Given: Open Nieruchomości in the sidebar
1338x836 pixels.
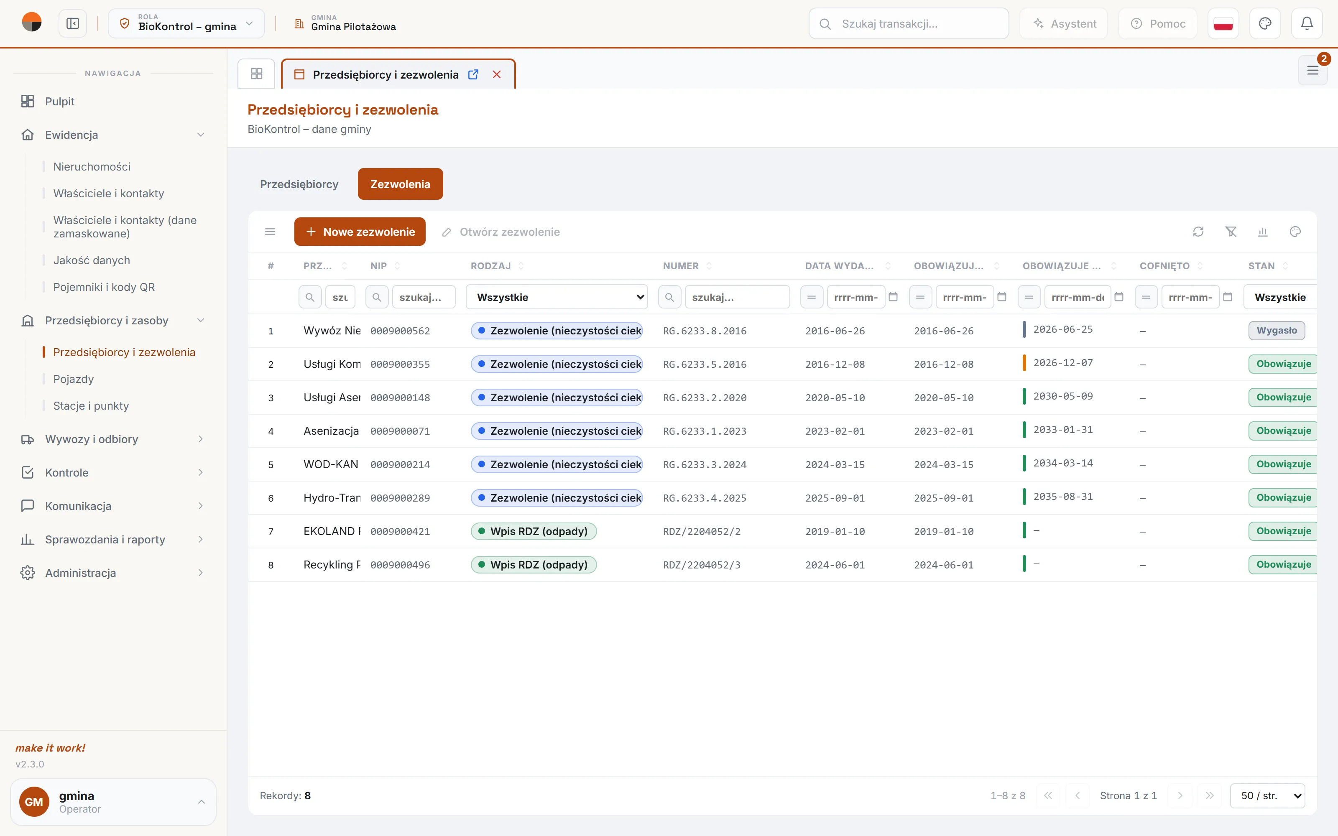Looking at the screenshot, I should coord(92,167).
